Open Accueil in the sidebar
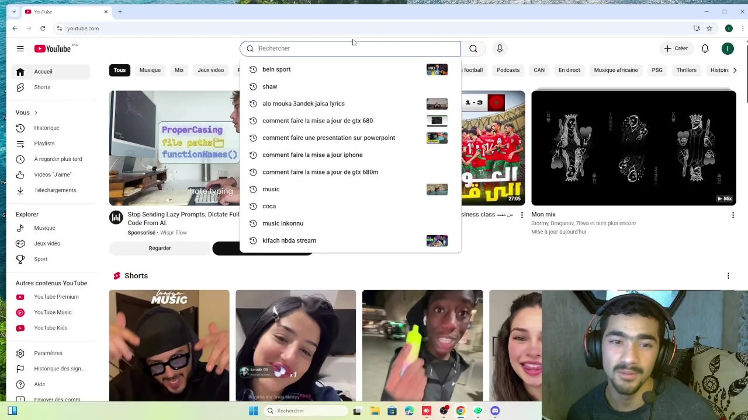This screenshot has width=748, height=420. pos(50,72)
